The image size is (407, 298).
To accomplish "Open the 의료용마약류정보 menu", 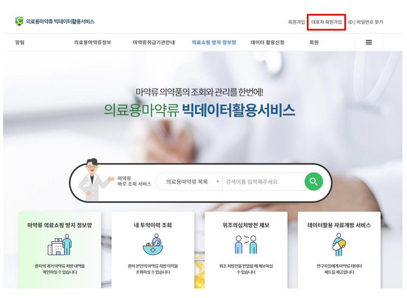I will [x=92, y=42].
